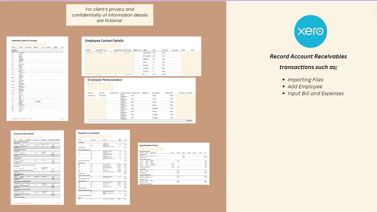Open the Payable Invoice Detail report thumbnail
Image resolution: width=377 pixels, height=212 pixels.
tap(103, 167)
